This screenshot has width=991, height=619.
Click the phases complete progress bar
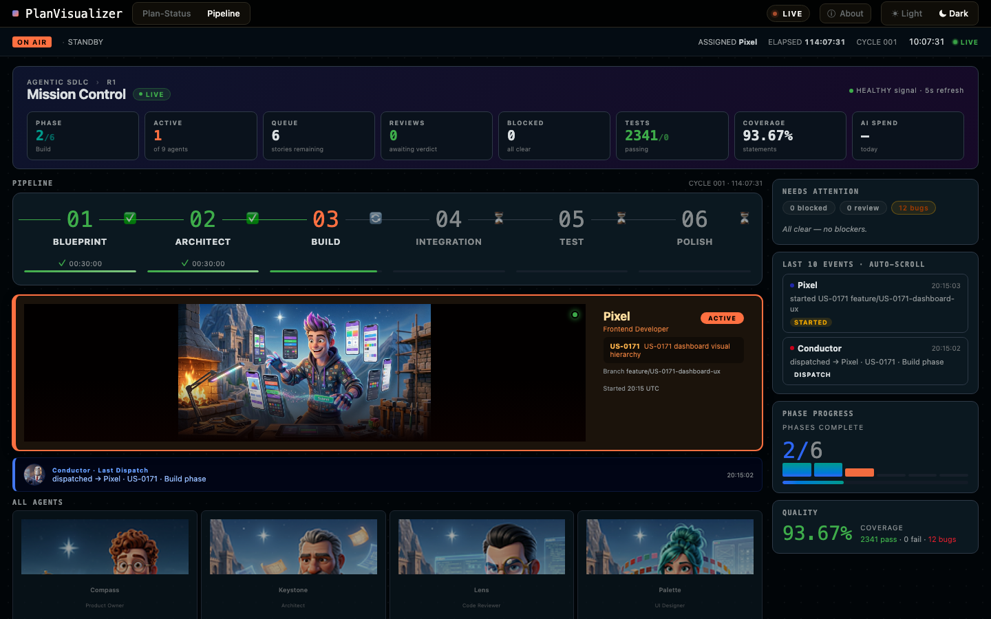pos(875,482)
